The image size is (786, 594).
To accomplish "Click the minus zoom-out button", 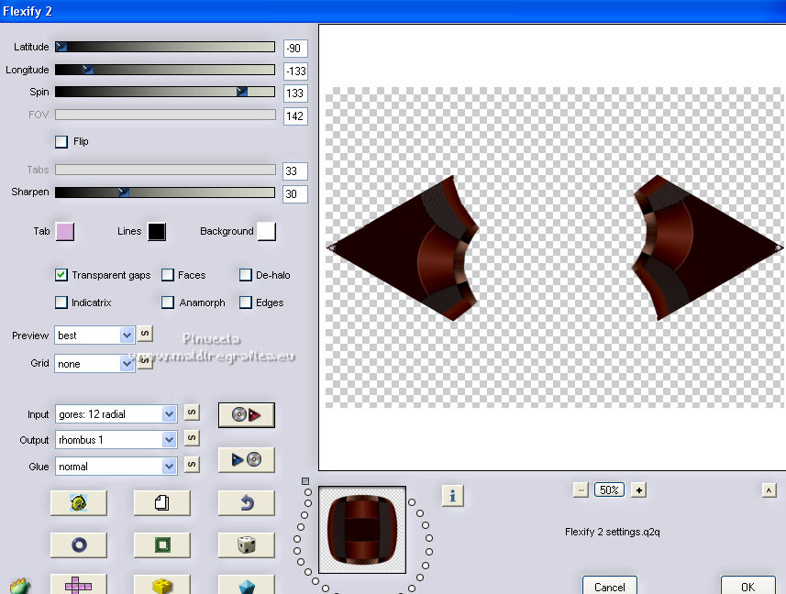I will pos(581,489).
